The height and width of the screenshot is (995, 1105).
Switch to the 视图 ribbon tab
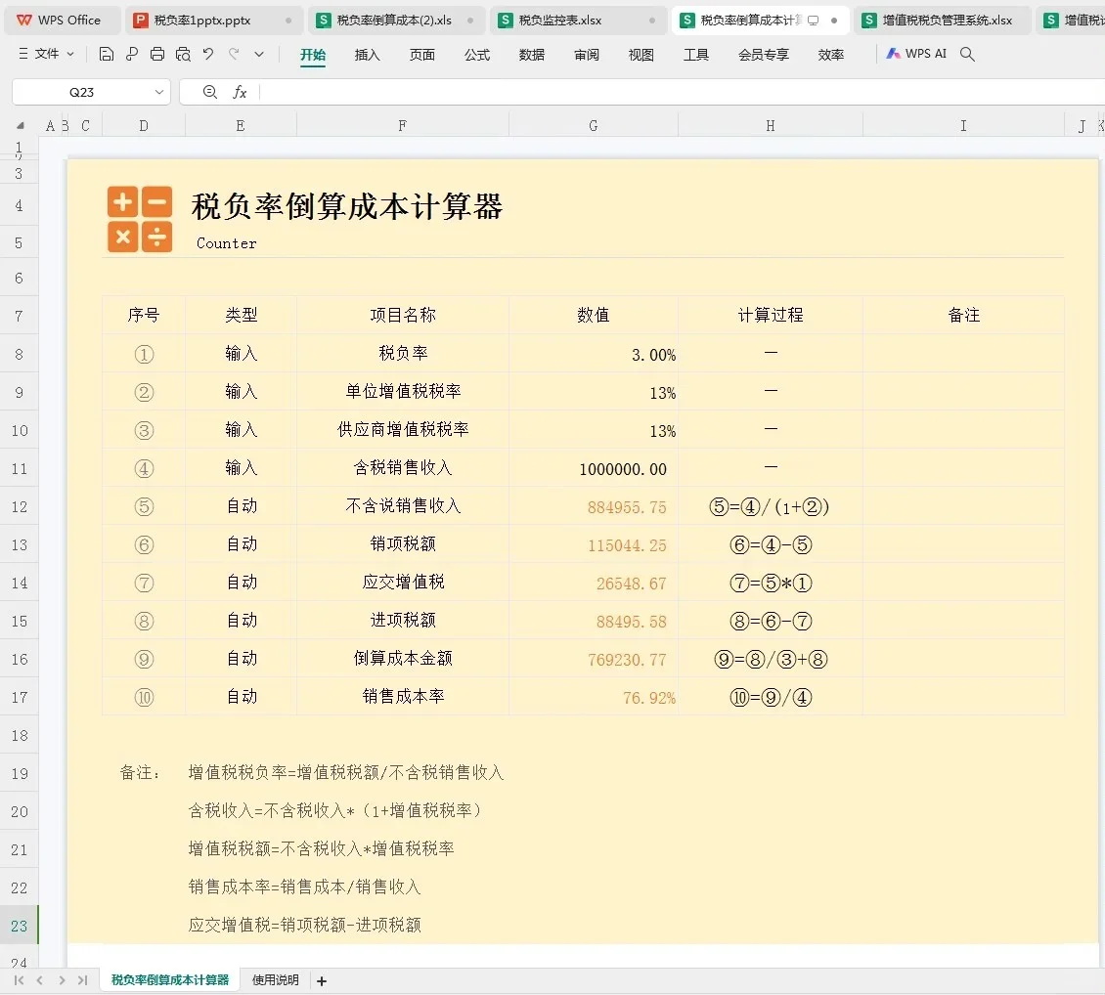[641, 55]
